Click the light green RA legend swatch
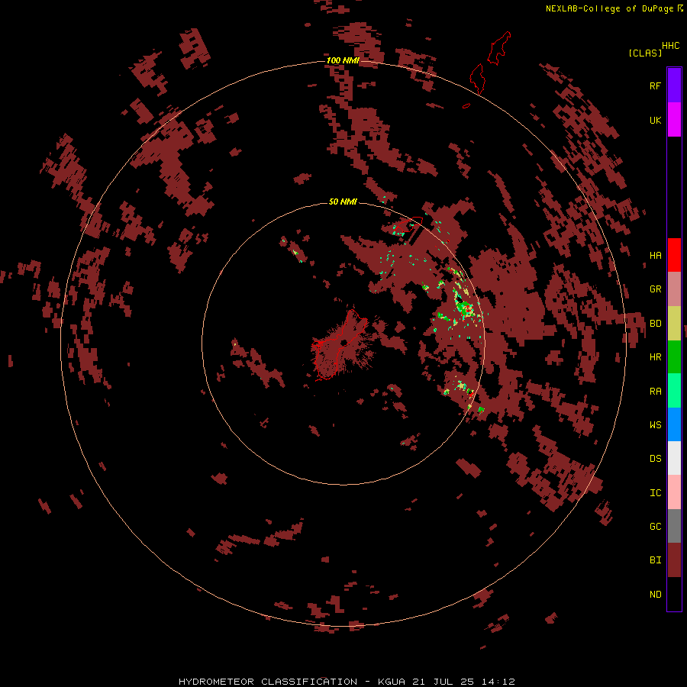The height and width of the screenshot is (687, 687). click(674, 391)
